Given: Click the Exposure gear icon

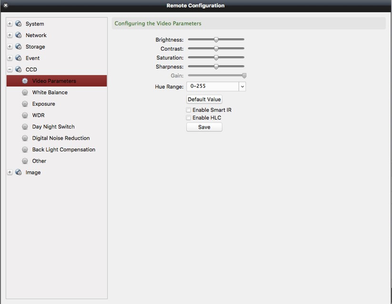Looking at the screenshot, I should point(25,103).
